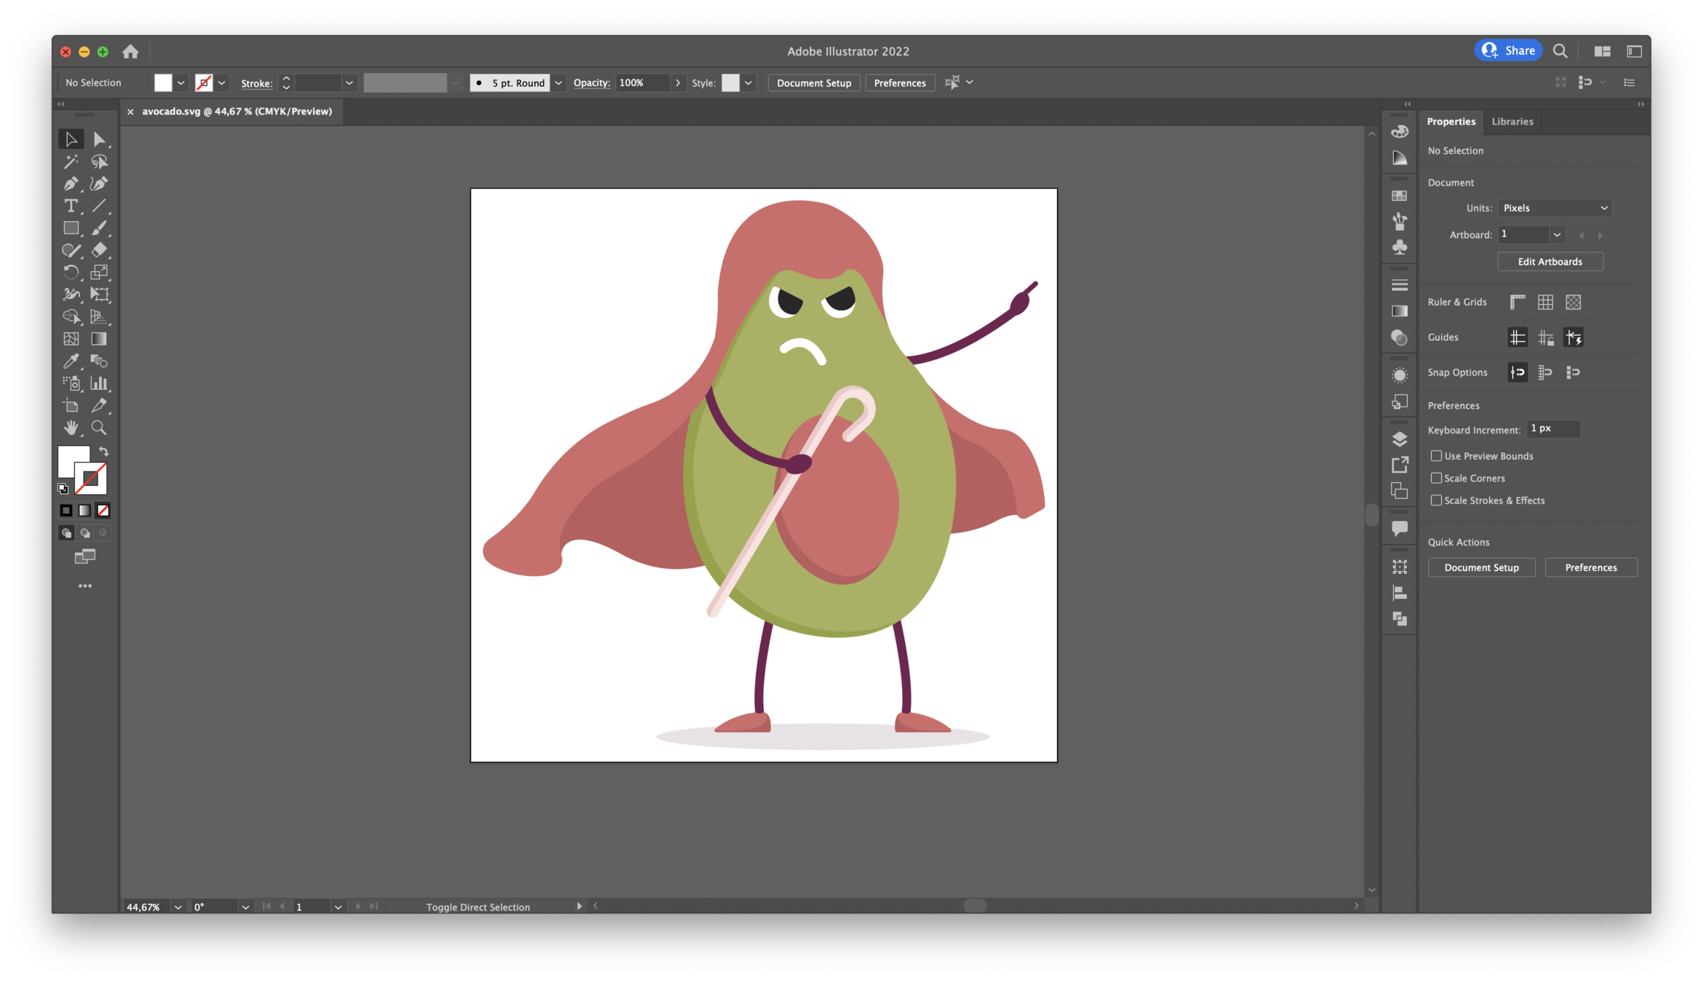
Task: Activate the Zoom tool in toolbar
Action: tap(99, 428)
